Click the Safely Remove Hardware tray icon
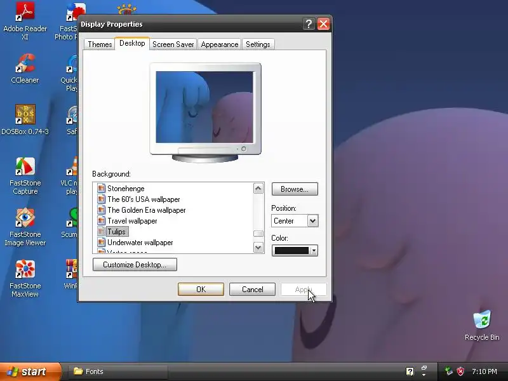Image resolution: width=508 pixels, height=381 pixels. click(x=449, y=371)
